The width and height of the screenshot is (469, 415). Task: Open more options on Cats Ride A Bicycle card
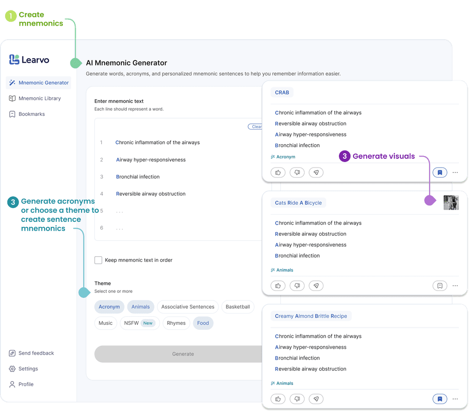coord(455,286)
